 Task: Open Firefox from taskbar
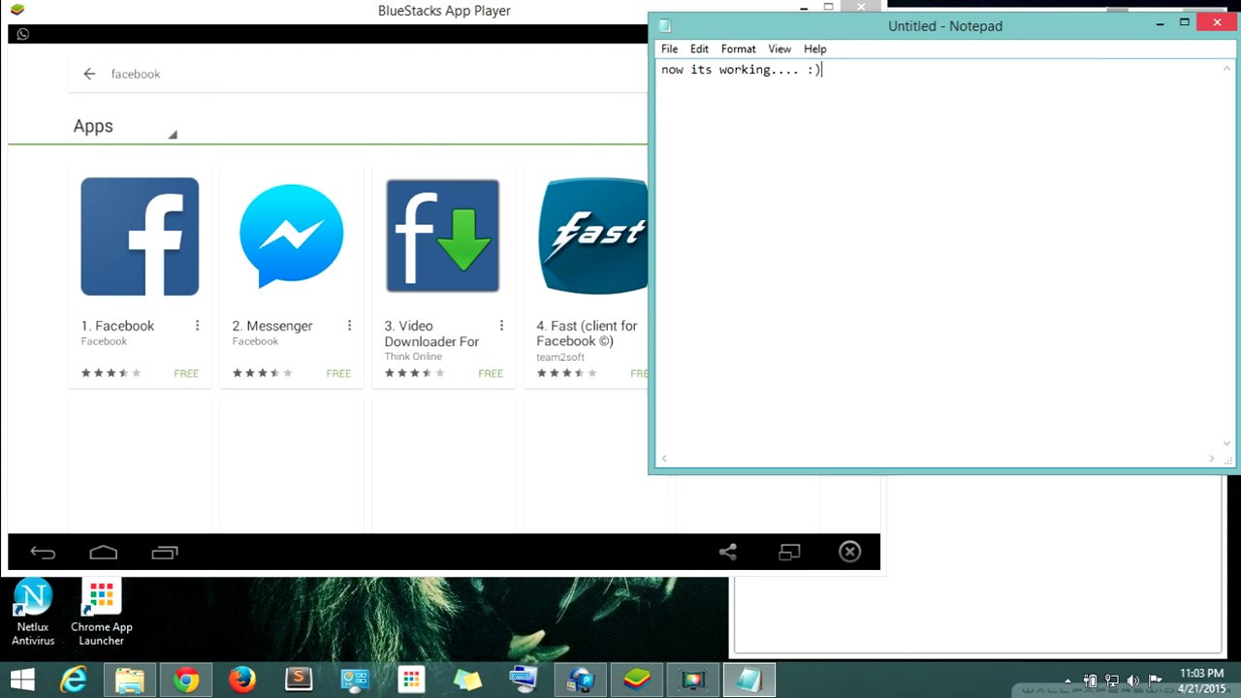(242, 681)
